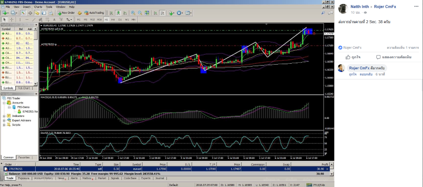The image size is (423, 187).
Task: Select the Cursor arrow tool
Action: pos(4,20)
